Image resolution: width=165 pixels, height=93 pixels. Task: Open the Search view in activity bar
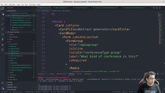coord(3,19)
